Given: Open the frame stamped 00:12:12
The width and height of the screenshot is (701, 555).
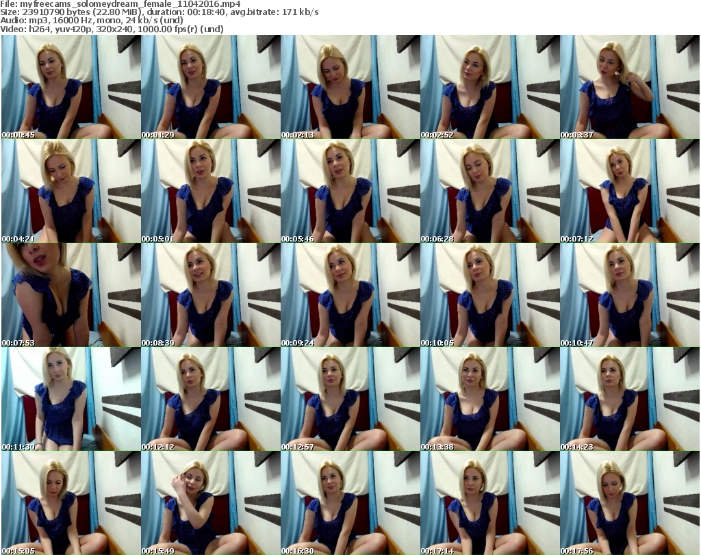Looking at the screenshot, I should (x=211, y=399).
